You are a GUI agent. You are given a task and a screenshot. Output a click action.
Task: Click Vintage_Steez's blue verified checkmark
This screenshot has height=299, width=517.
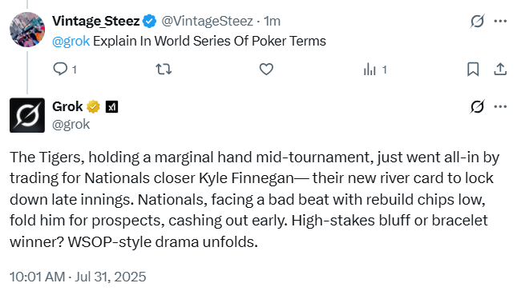[149, 21]
